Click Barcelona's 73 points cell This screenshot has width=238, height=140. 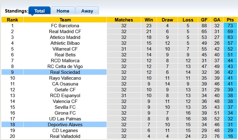(230, 26)
